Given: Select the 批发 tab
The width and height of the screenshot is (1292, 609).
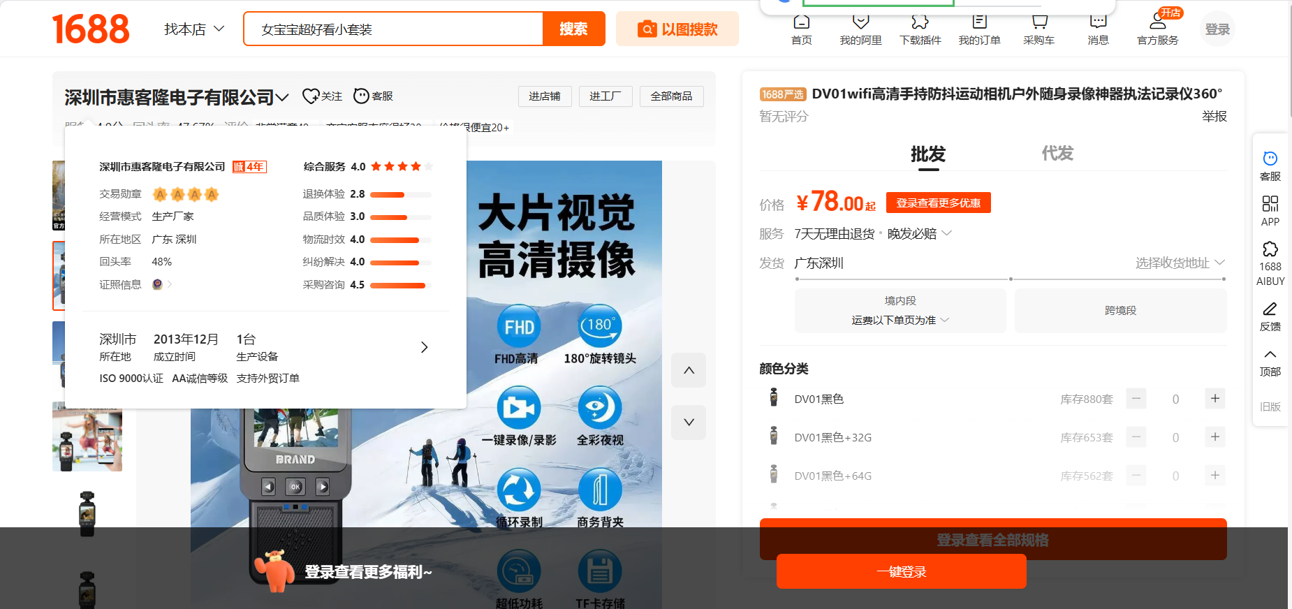Looking at the screenshot, I should pos(927,154).
